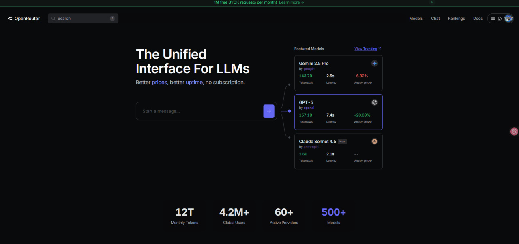Click the pink floating extension icon
The image size is (519, 244).
point(514,132)
